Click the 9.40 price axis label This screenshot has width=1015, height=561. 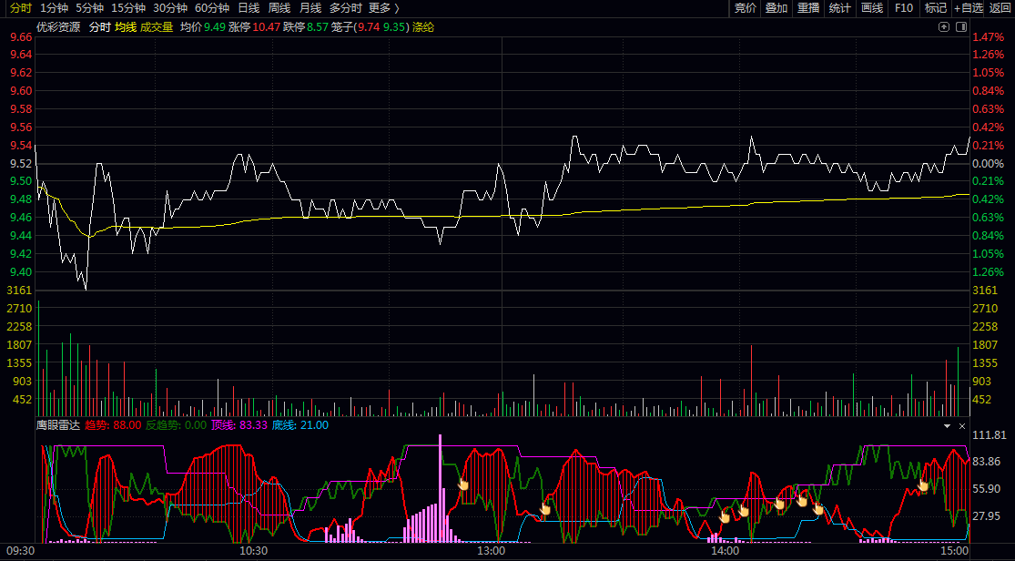pos(21,272)
